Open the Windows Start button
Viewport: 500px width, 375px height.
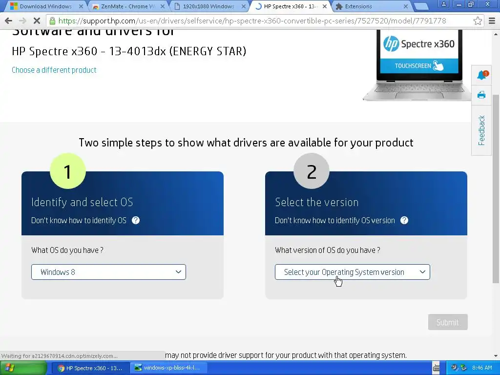[x=23, y=368]
